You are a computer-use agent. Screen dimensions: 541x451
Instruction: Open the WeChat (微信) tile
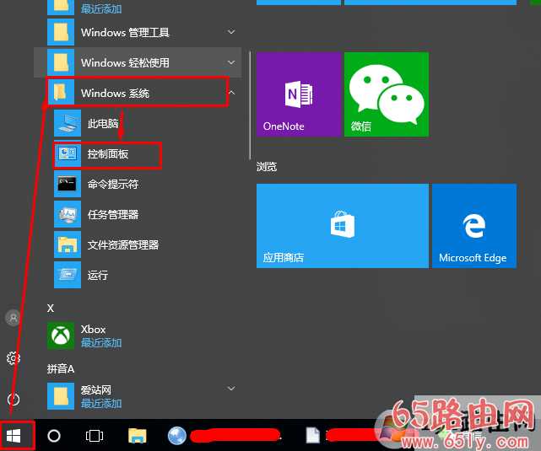tap(387, 94)
